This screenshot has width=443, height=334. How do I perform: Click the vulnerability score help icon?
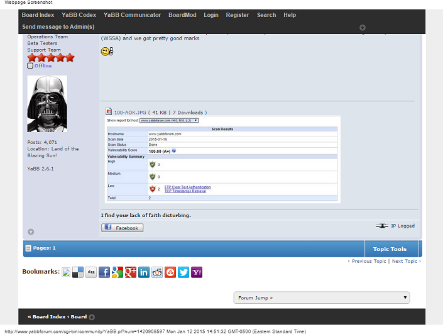(x=174, y=151)
